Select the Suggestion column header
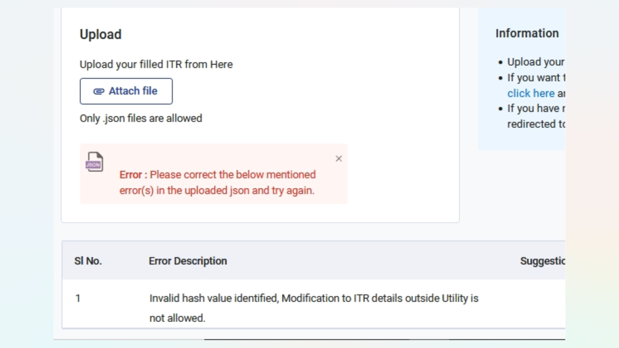 click(542, 261)
